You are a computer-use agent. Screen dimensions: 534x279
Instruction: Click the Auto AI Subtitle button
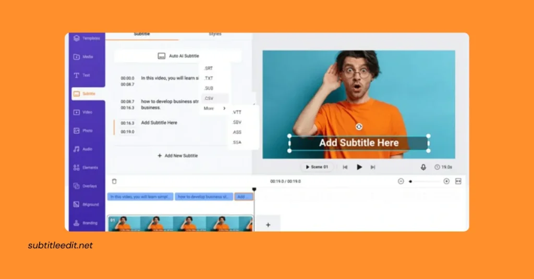coord(178,56)
